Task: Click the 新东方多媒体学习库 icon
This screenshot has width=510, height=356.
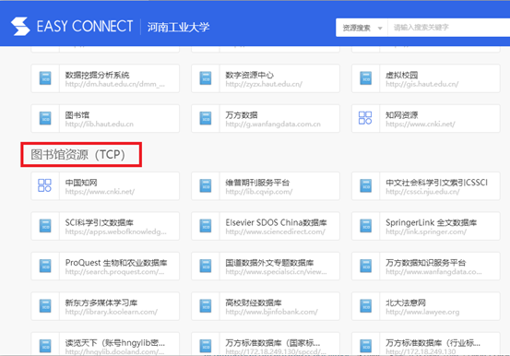Action: [45, 306]
